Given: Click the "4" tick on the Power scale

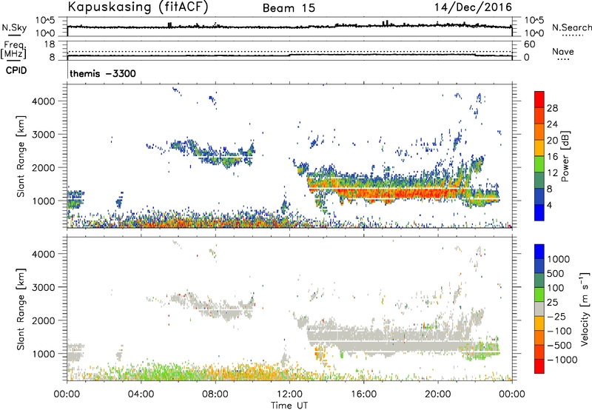Looking at the screenshot, I should coord(549,205).
